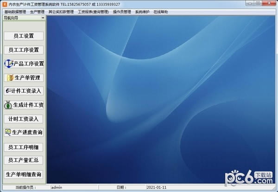
Task: Open the 其它奖扣款管理 menu
Action: click(61, 12)
